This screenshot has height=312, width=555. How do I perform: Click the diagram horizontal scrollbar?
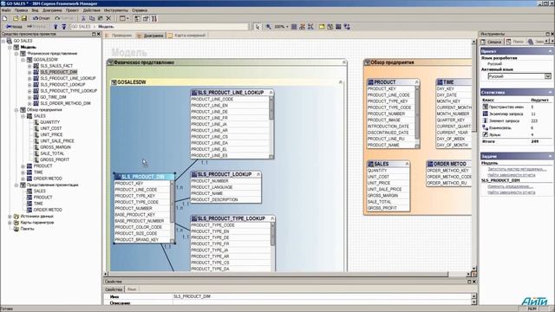click(287, 274)
